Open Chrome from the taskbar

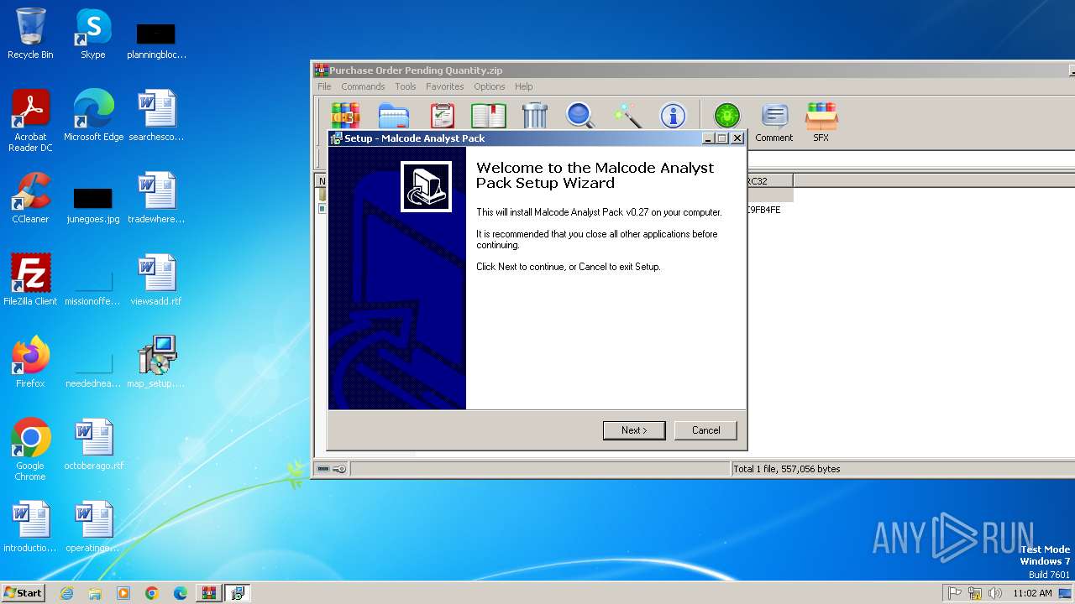click(152, 593)
